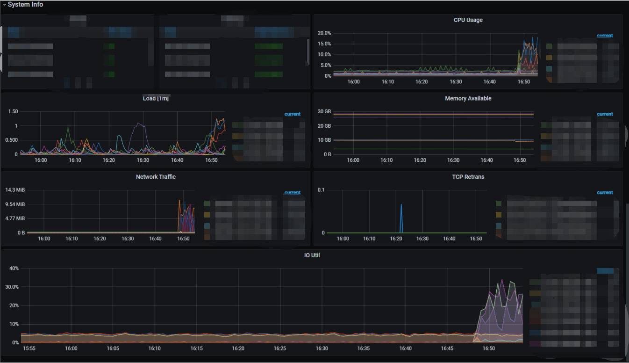Click green legend swatch in CPU Usage panel

(549, 46)
